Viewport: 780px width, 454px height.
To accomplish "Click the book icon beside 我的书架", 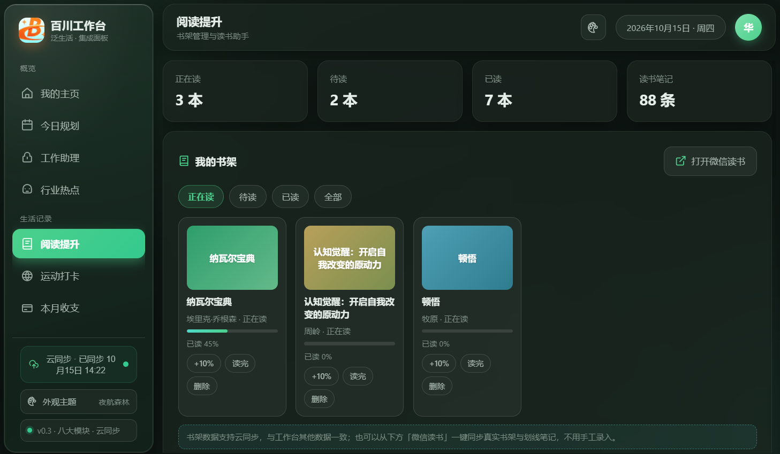I will click(x=184, y=161).
